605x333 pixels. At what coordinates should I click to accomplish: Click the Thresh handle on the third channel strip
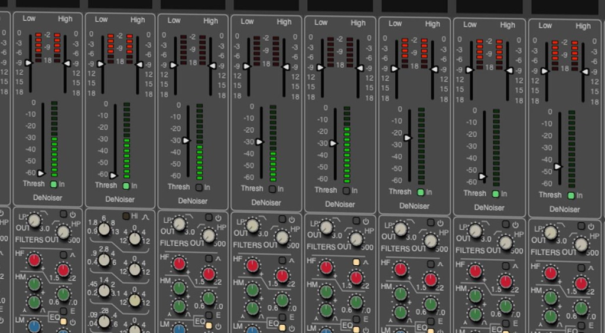pos(186,140)
